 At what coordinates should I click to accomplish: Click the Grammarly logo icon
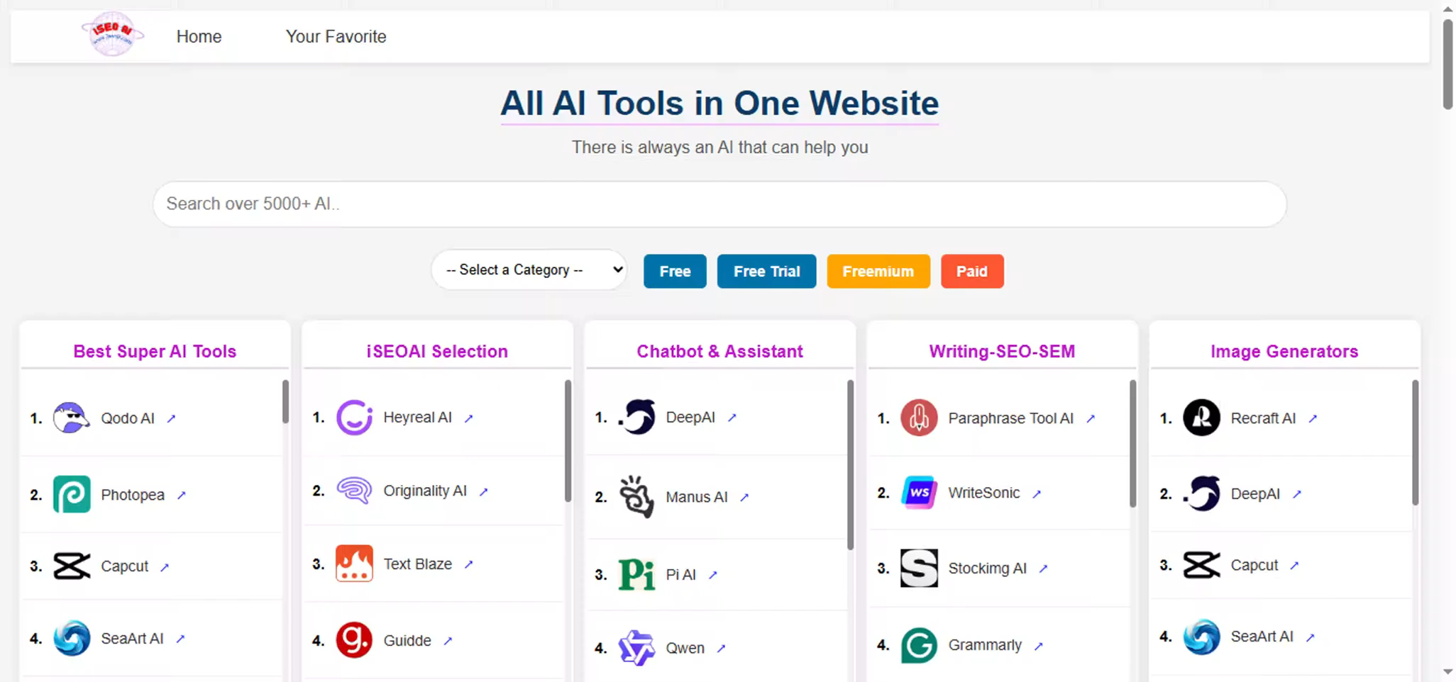(919, 645)
